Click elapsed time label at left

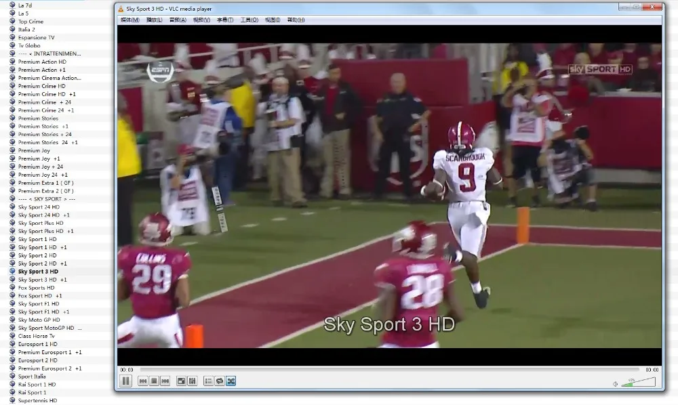coord(127,370)
